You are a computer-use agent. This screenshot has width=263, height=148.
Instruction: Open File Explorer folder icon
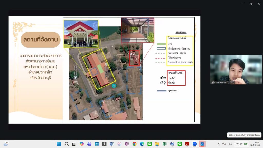click(157, 144)
